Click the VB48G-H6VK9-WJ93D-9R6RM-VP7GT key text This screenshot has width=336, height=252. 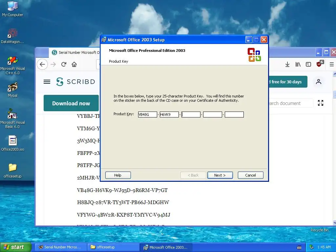pos(122,190)
